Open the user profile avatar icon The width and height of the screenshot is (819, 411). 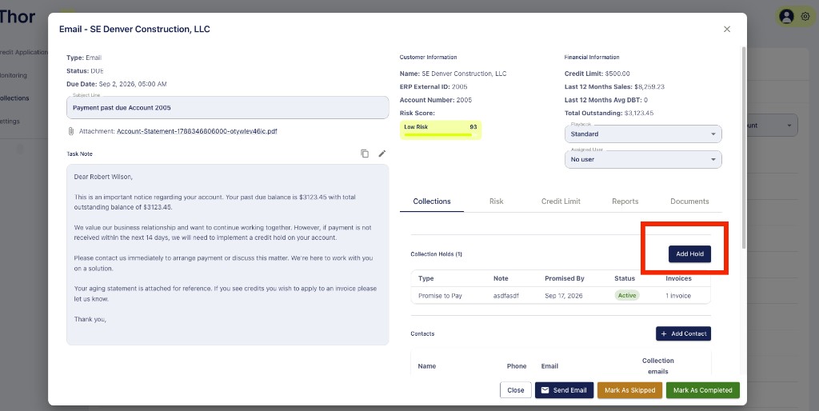[786, 17]
